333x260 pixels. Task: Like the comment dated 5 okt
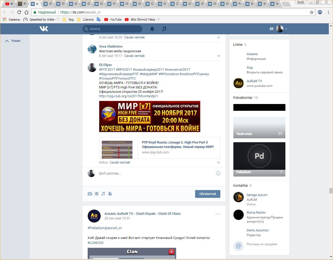pyautogui.click(x=219, y=37)
